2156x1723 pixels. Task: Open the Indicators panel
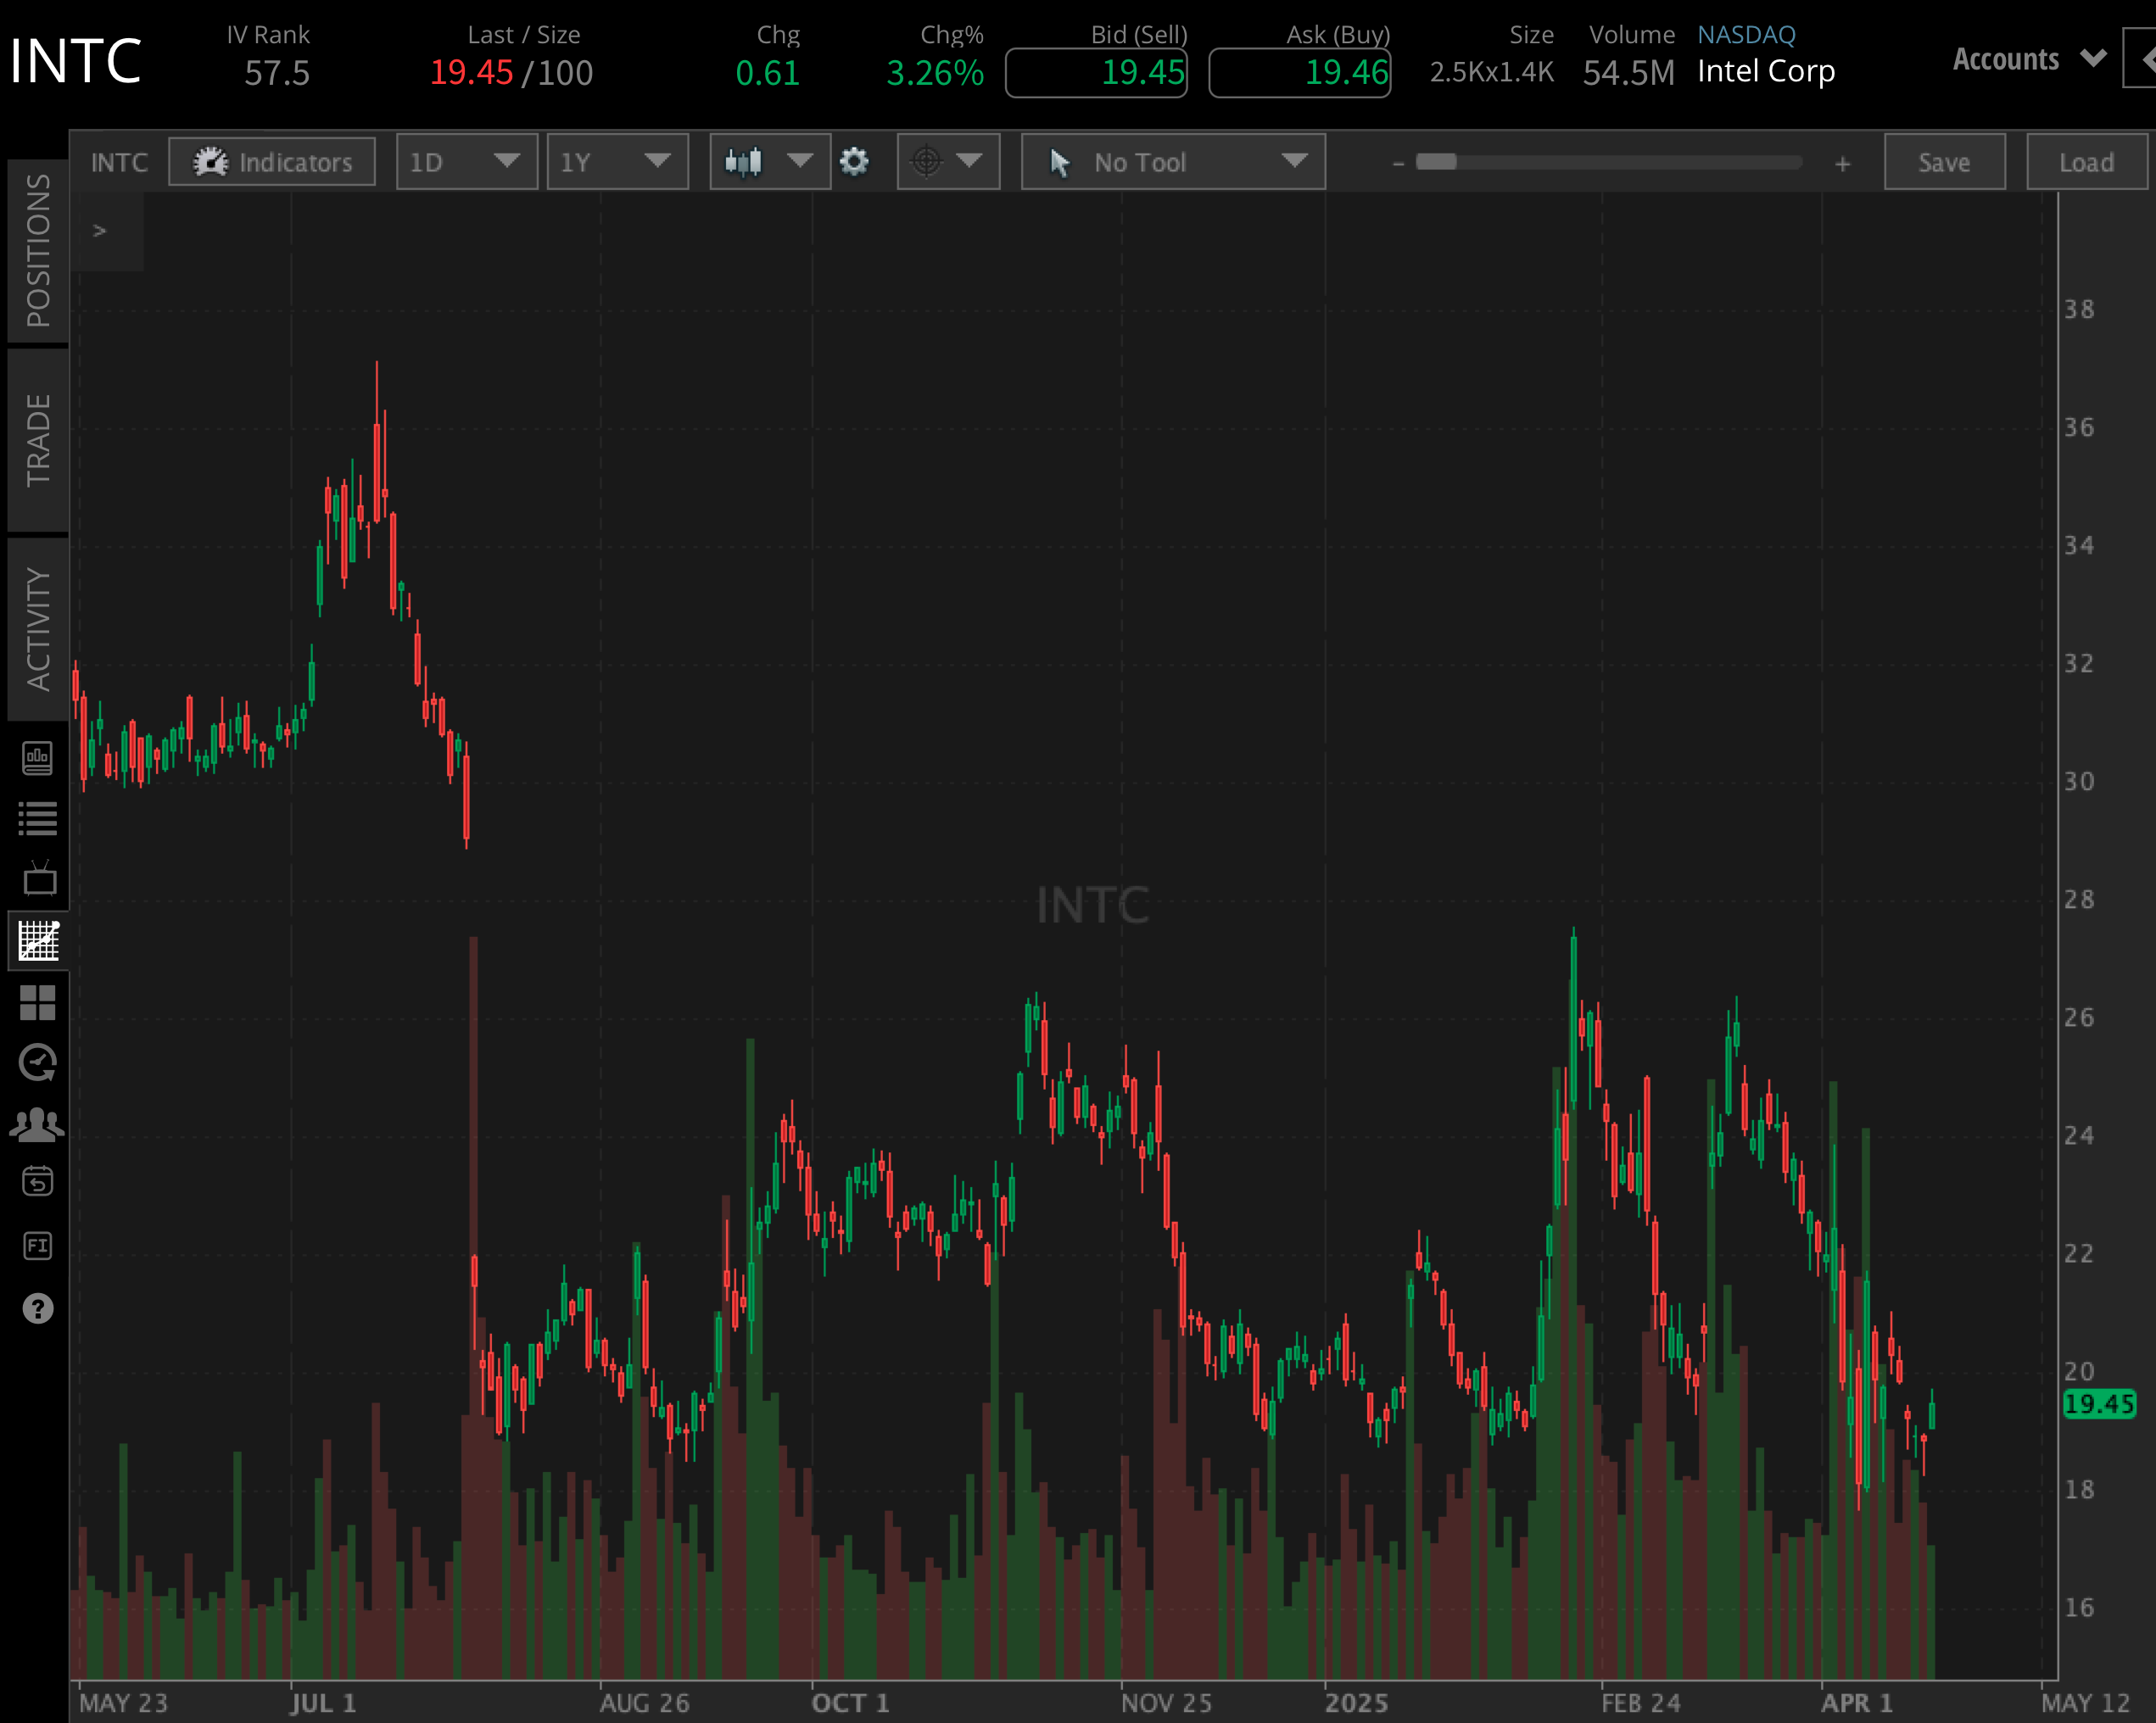[x=272, y=161]
